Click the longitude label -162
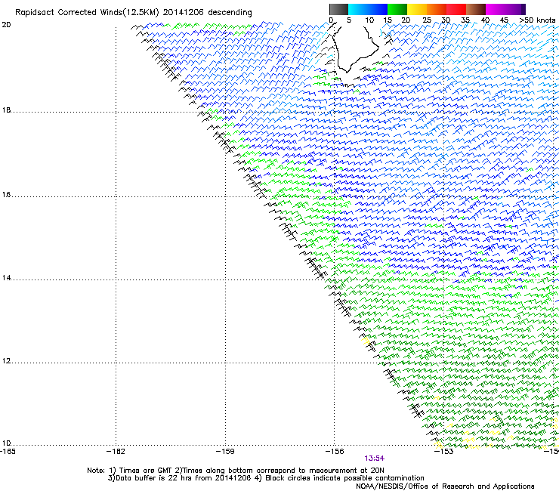559x491 pixels. coord(116,452)
